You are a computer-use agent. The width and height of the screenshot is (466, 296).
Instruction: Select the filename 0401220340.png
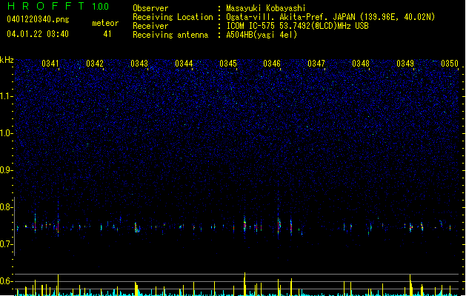coord(38,19)
